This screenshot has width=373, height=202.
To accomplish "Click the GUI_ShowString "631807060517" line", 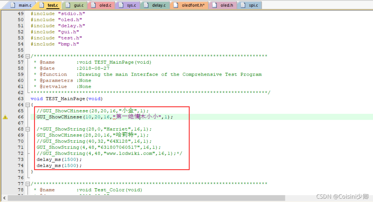I will click(98, 147).
